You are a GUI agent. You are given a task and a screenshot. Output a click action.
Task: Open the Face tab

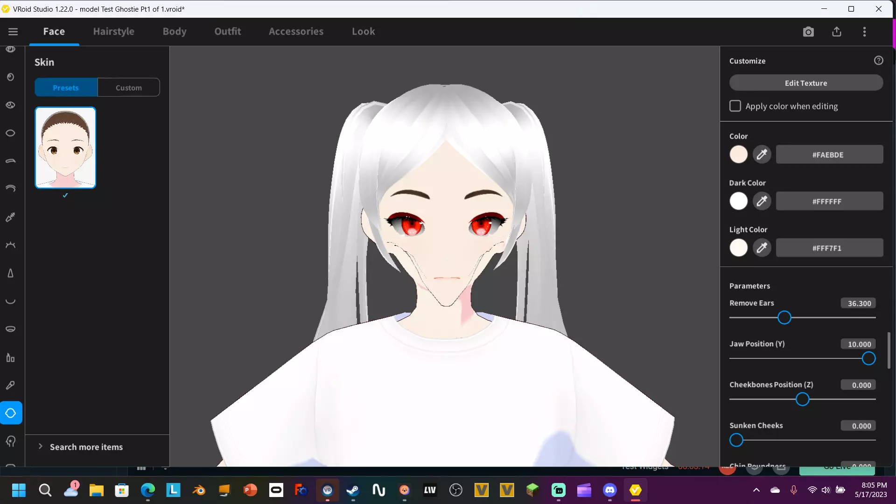point(54,31)
